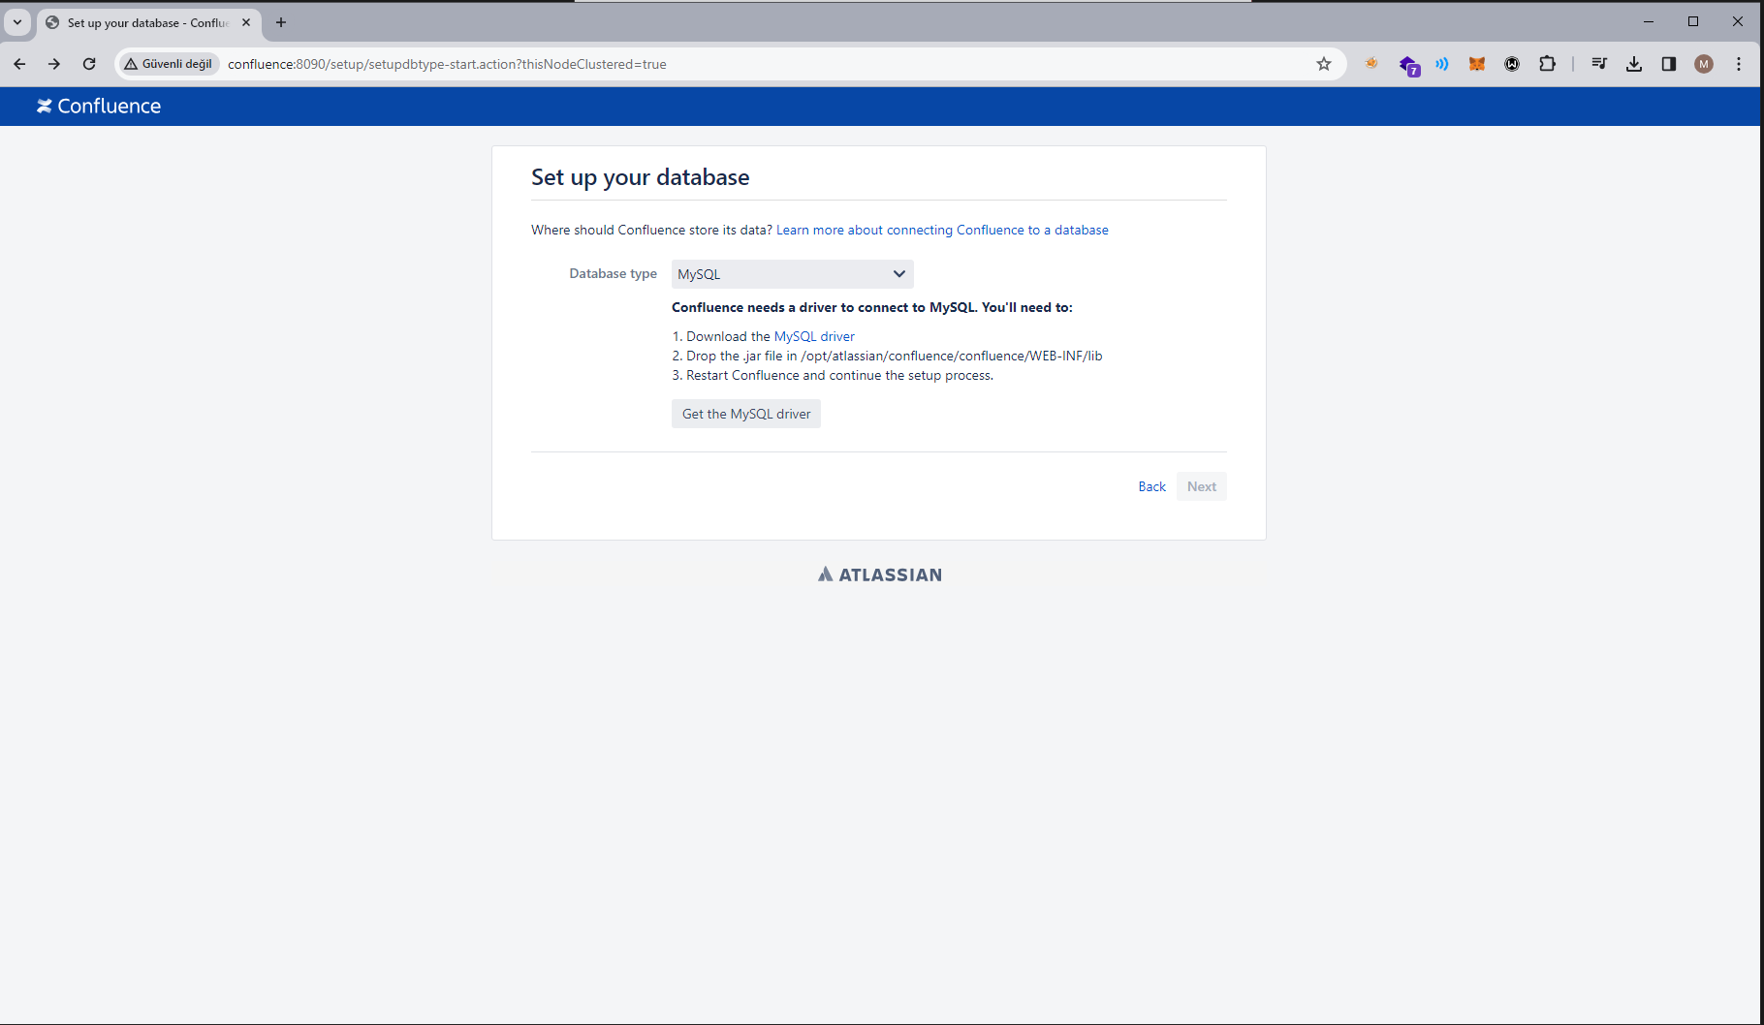
Task: Open the profile avatar M
Action: pyautogui.click(x=1704, y=64)
